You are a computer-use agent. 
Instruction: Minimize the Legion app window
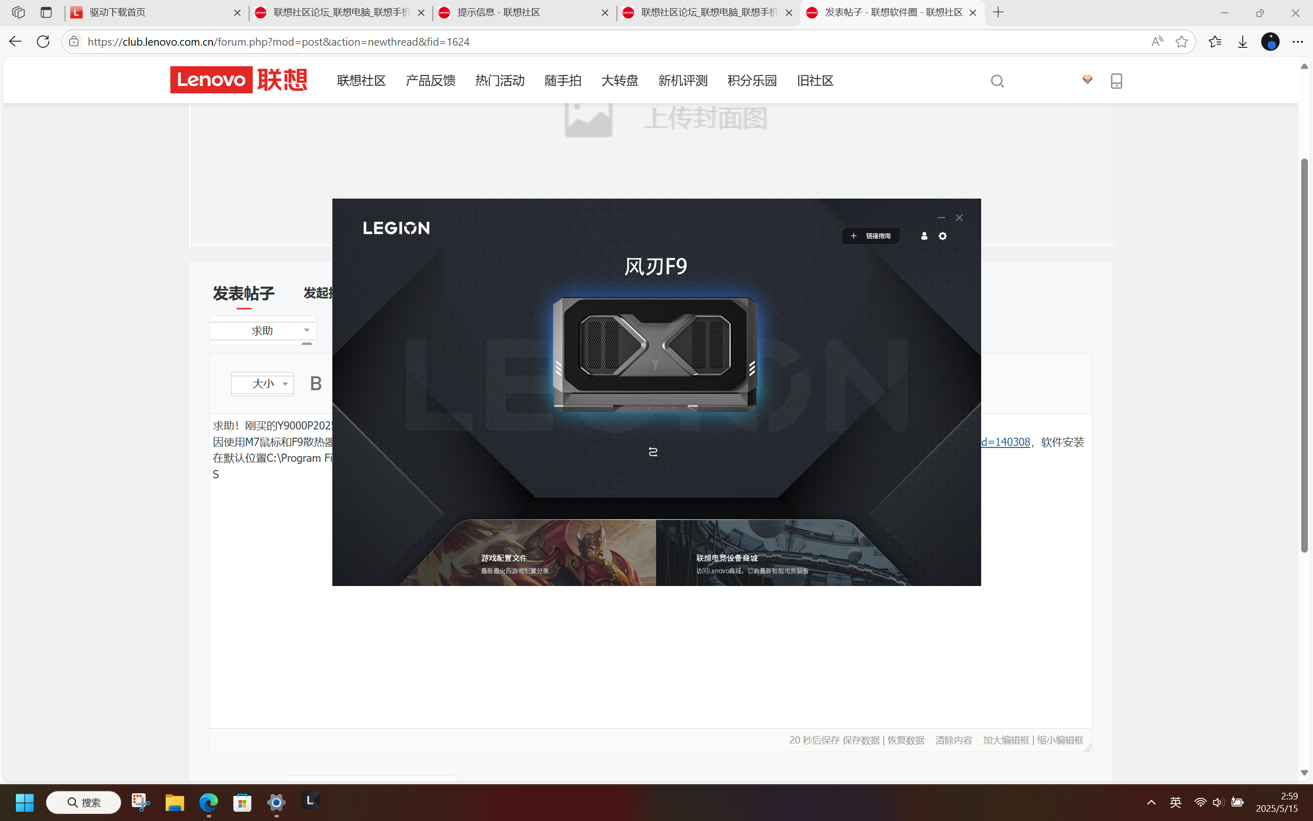[x=941, y=218]
